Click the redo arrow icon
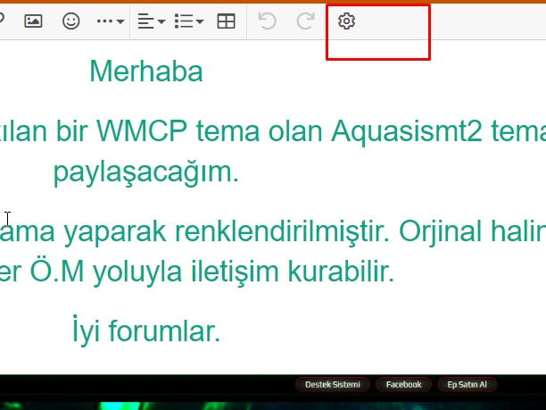The height and width of the screenshot is (410, 546). pyautogui.click(x=305, y=21)
